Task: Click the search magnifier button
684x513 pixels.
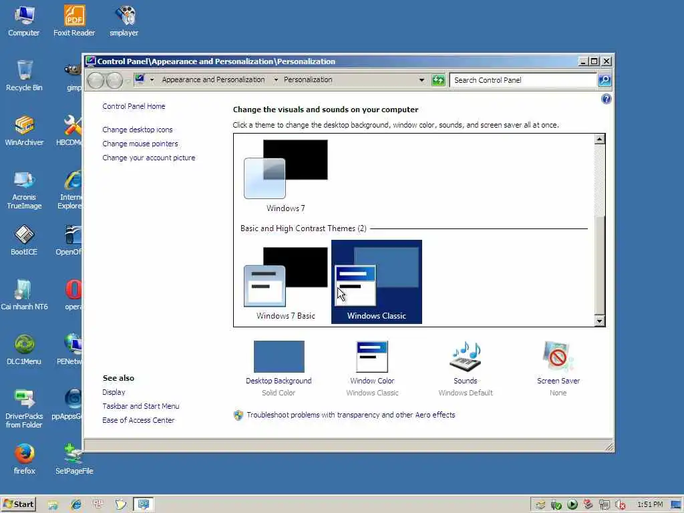Action: click(x=604, y=80)
